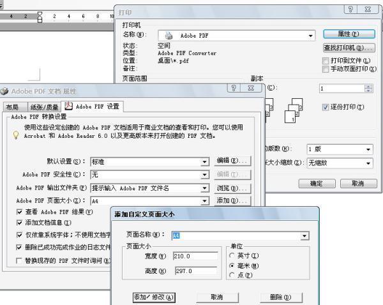Screen dimensions: 383x305
Task: Click 编辑 button next to 默认设置
Action: [x=232, y=161]
